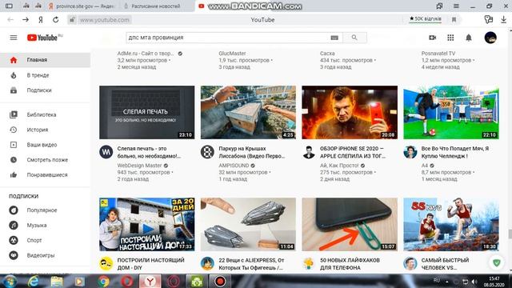The image size is (512, 288).
Task: Play Паркур на Крышах Лиссабона thumbnail
Action: (248, 112)
